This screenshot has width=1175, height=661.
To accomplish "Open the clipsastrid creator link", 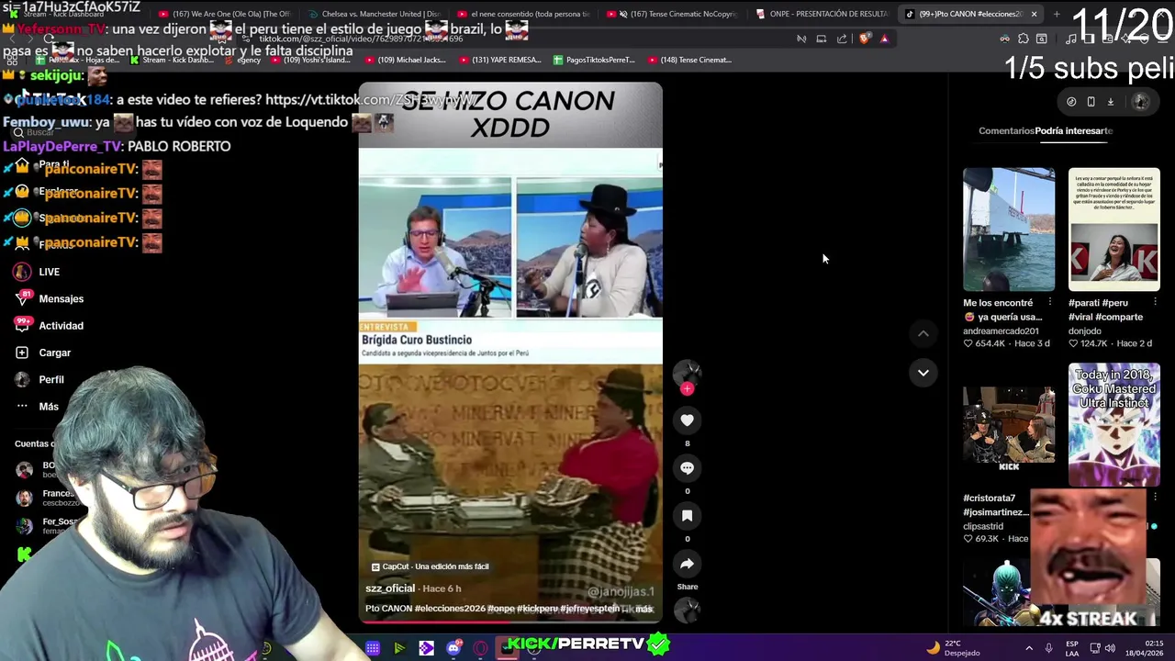I will (983, 526).
